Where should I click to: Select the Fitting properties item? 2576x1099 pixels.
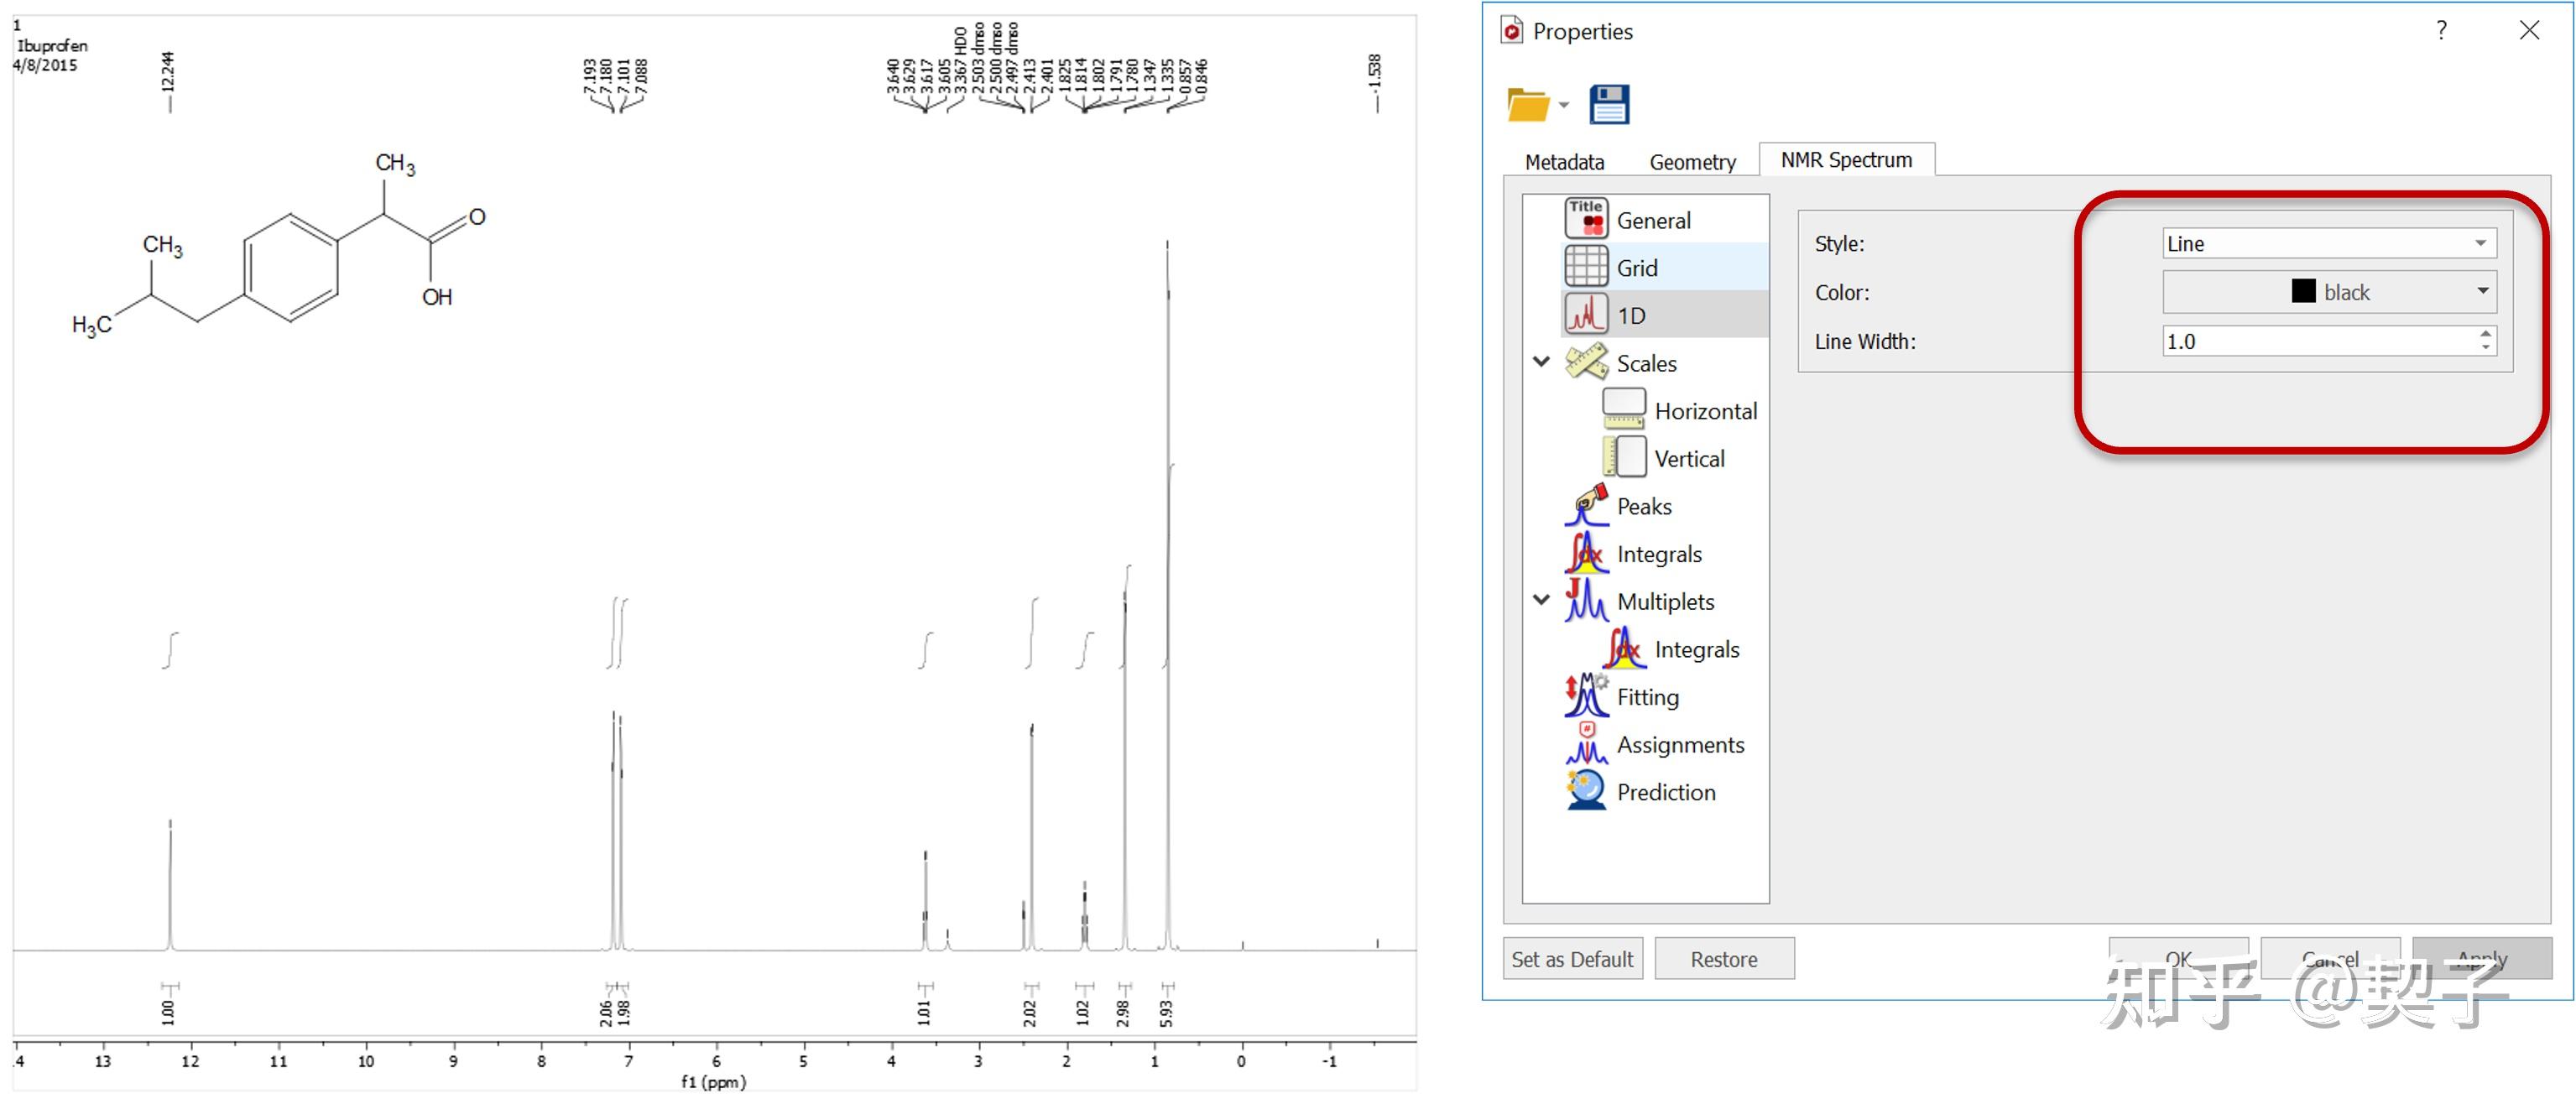1647,697
